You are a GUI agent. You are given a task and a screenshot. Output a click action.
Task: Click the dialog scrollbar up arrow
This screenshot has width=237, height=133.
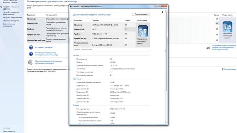click(x=166, y=10)
